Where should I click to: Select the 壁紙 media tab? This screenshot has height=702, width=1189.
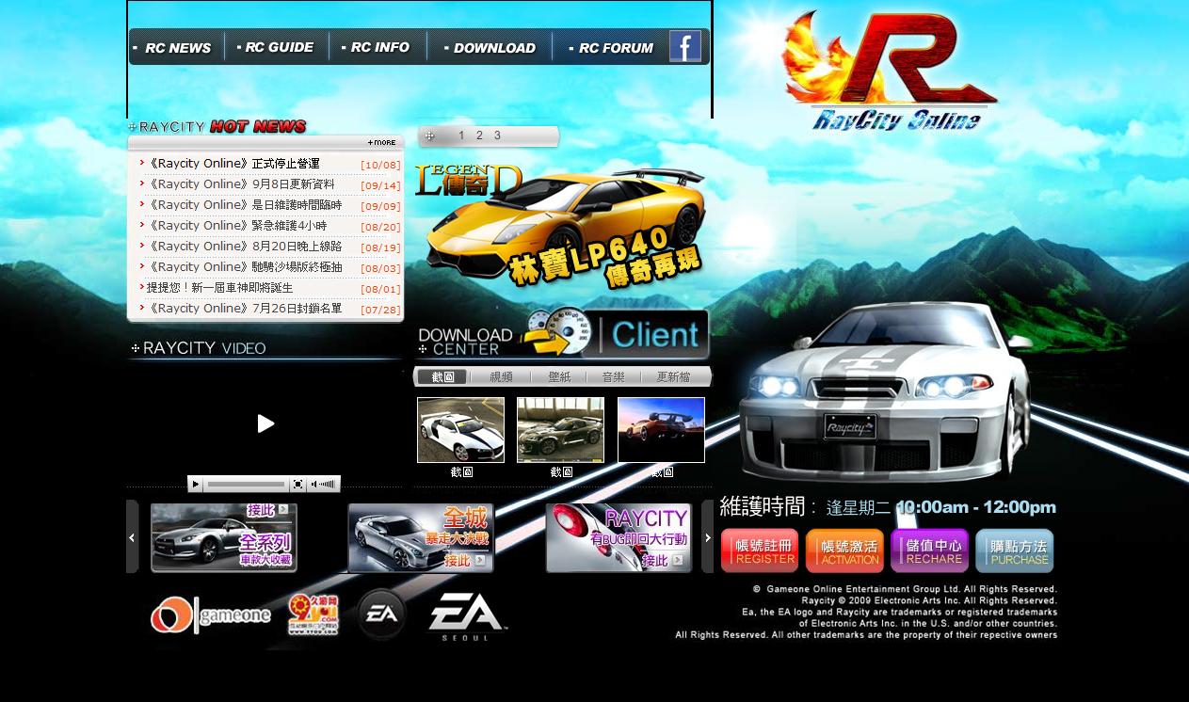tap(559, 376)
